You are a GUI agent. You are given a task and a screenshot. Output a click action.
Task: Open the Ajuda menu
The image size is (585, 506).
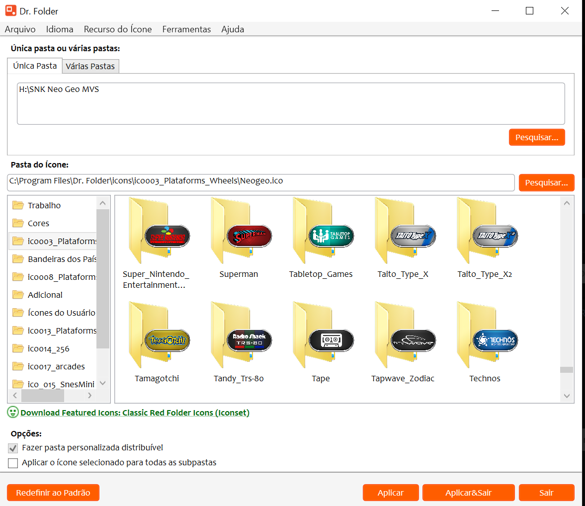233,29
